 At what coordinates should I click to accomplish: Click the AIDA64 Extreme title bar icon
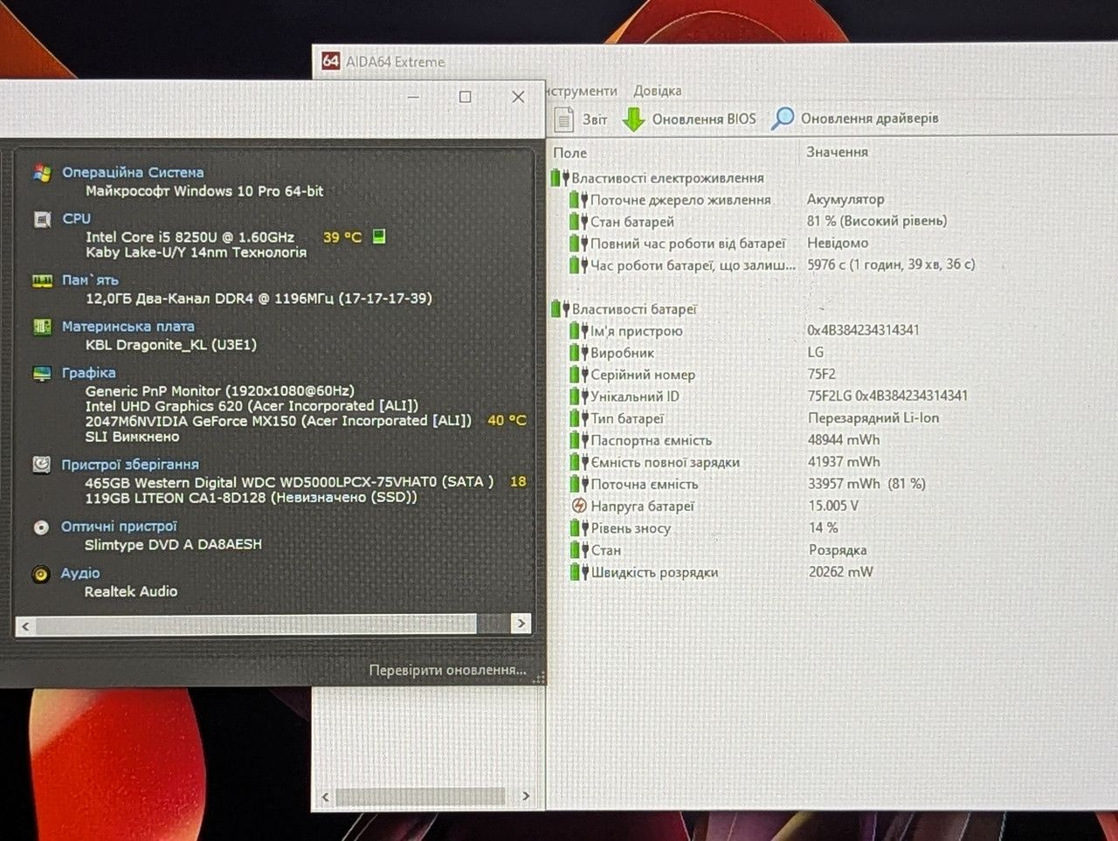click(x=330, y=61)
